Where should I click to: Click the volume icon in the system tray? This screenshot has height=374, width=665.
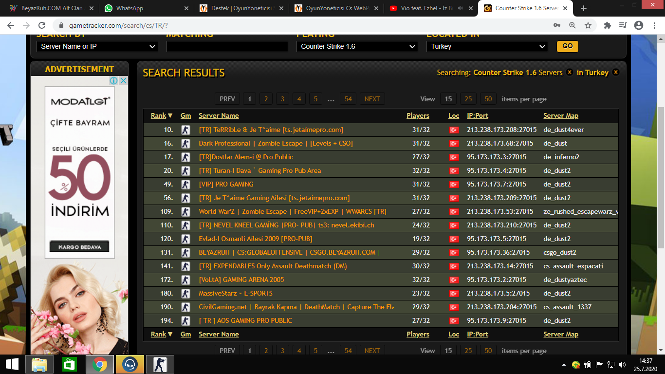(x=623, y=364)
